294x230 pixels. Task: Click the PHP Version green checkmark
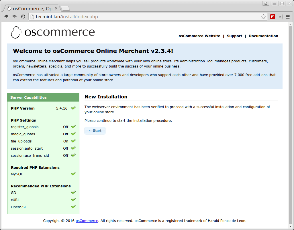pos(73,108)
